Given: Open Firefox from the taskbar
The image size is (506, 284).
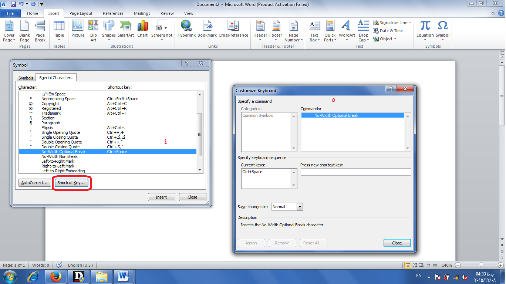Looking at the screenshot, I should click(55, 277).
